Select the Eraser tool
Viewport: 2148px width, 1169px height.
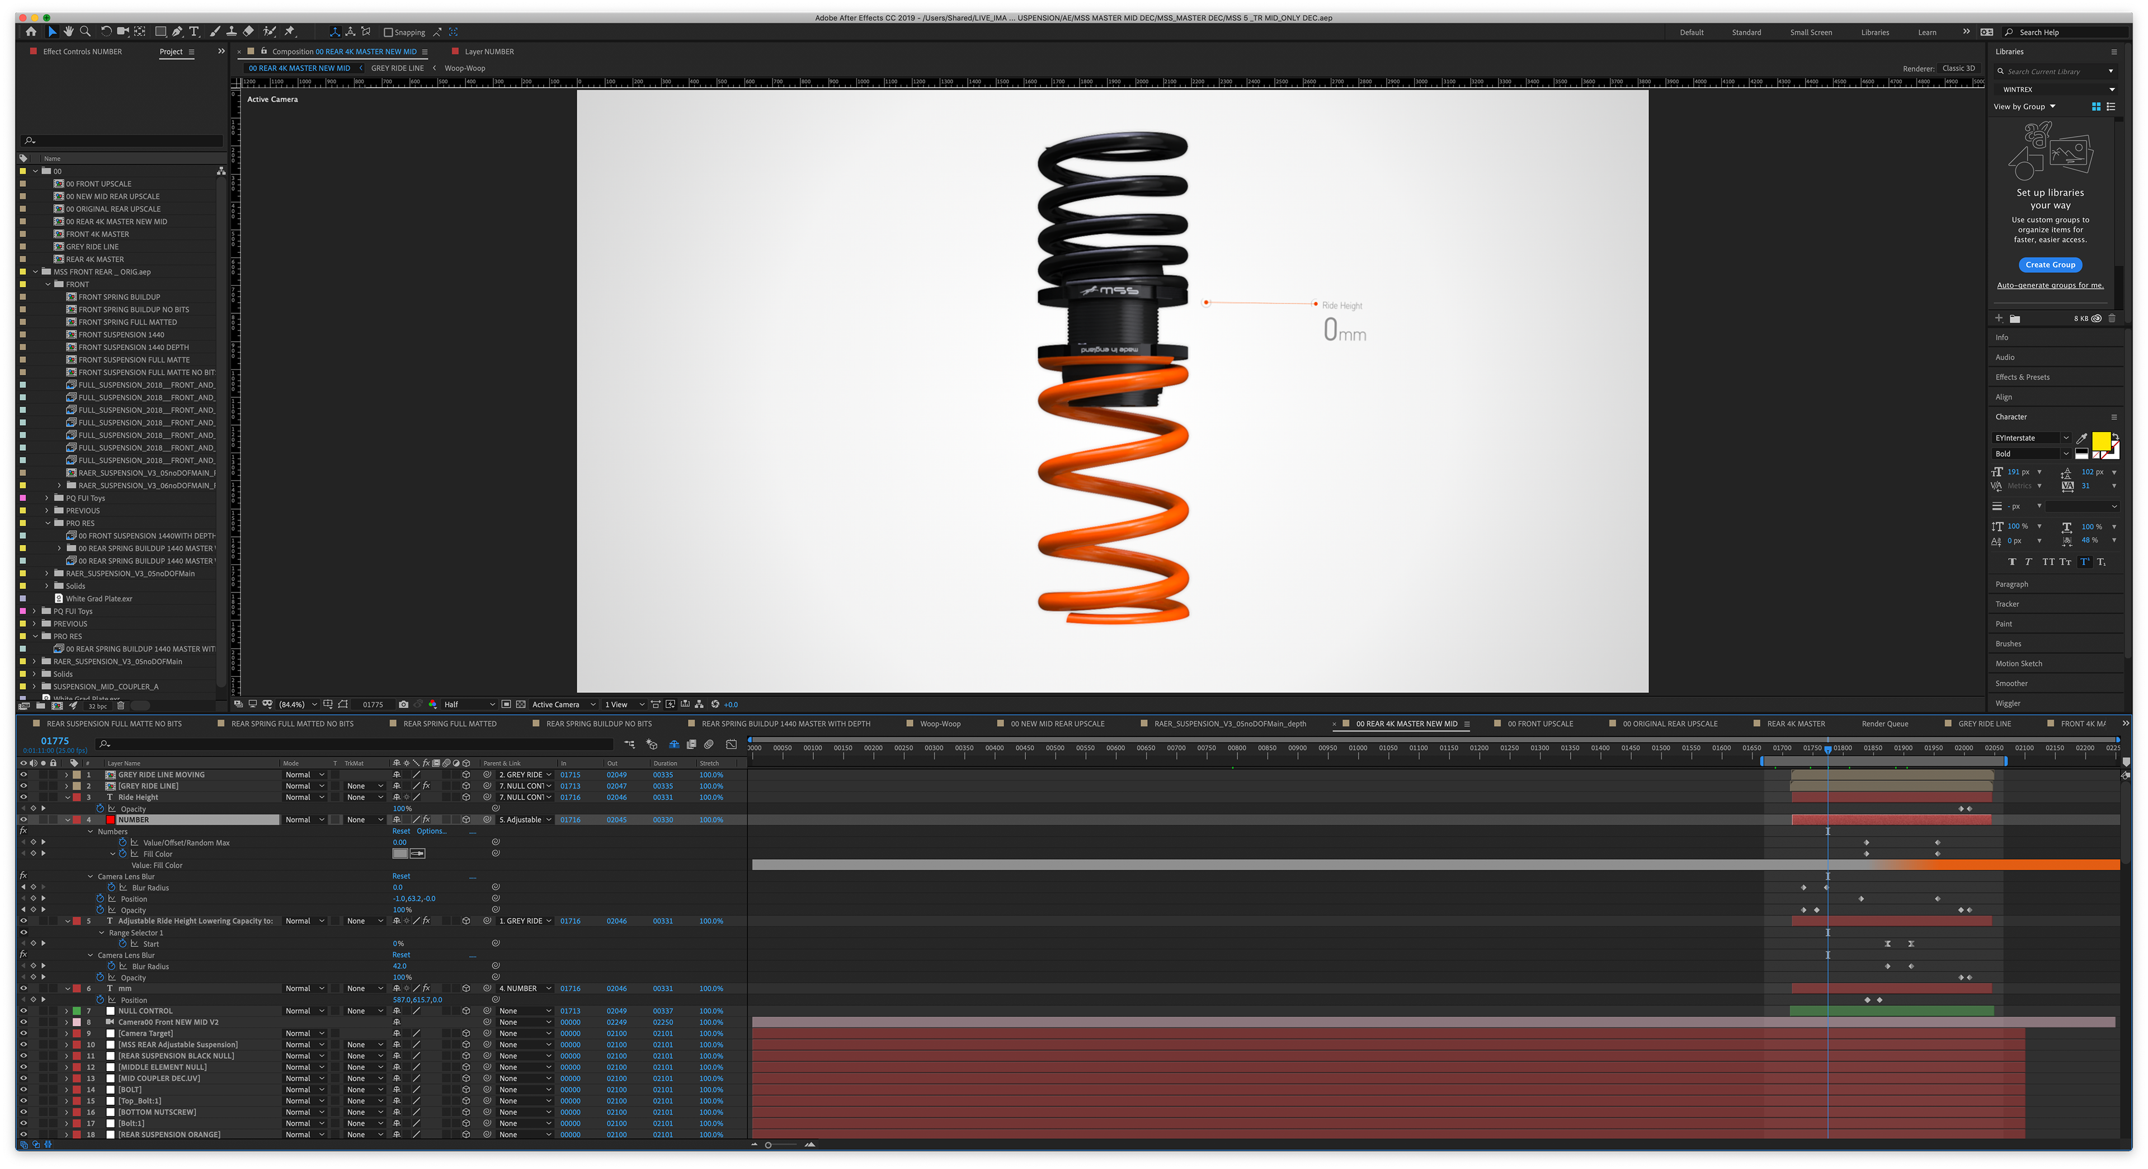(x=248, y=32)
